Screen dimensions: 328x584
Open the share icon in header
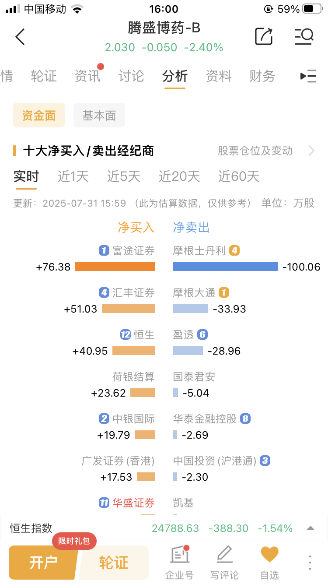(264, 36)
